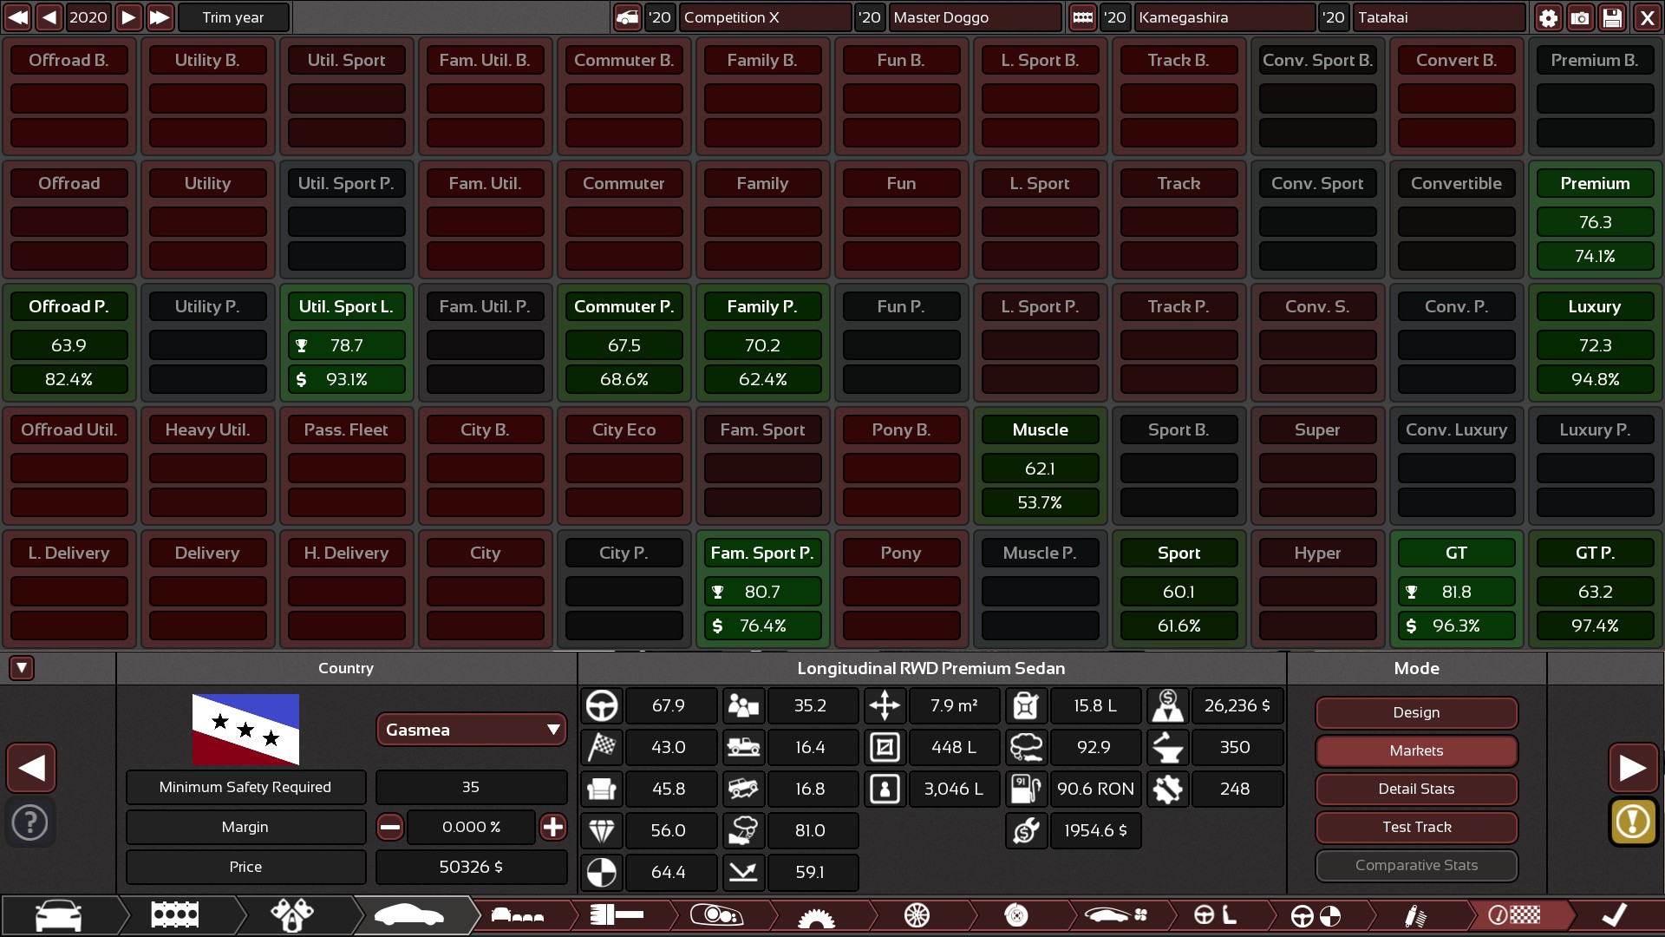Increase the margin with plus stepper

[x=553, y=826]
